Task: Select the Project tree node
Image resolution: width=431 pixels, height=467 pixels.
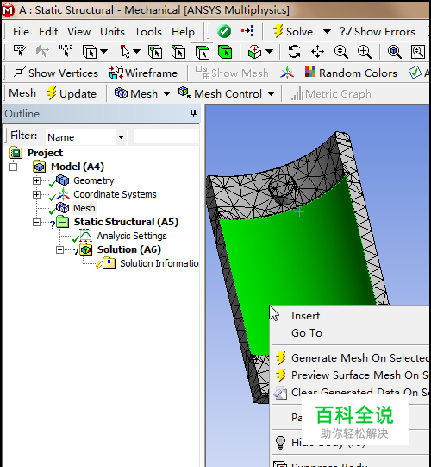Action: point(45,153)
